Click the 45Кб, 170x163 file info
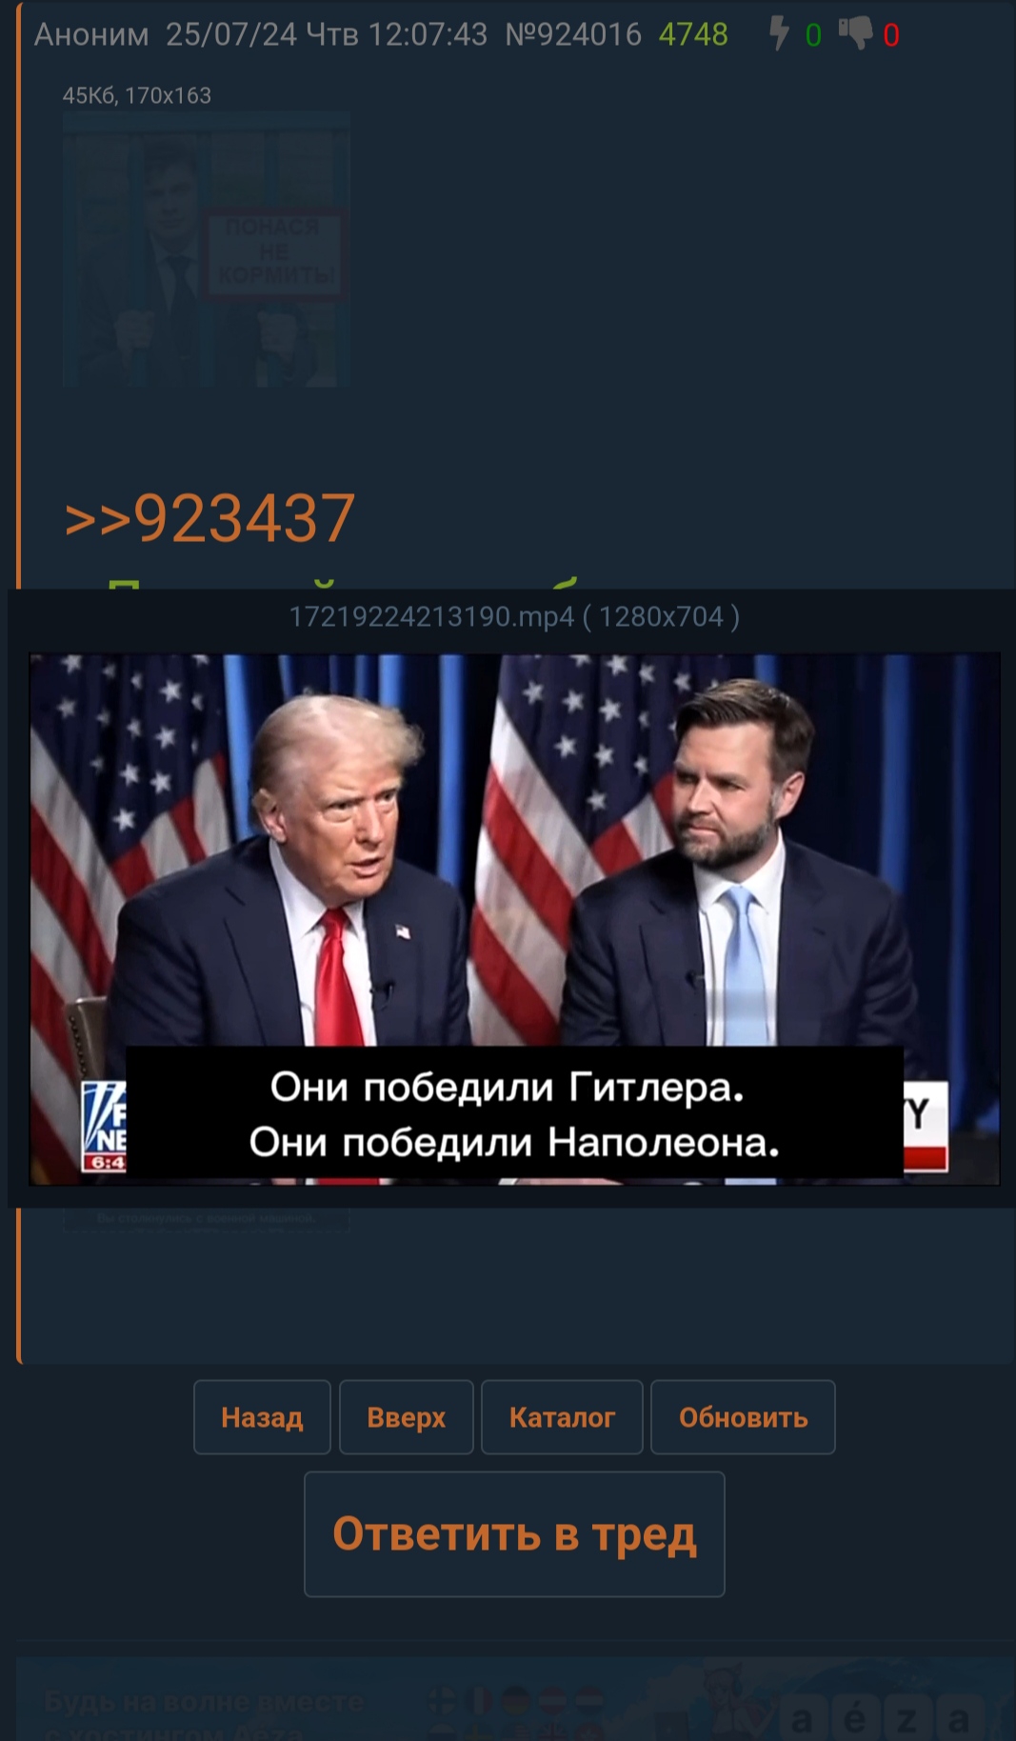 pyautogui.click(x=137, y=95)
